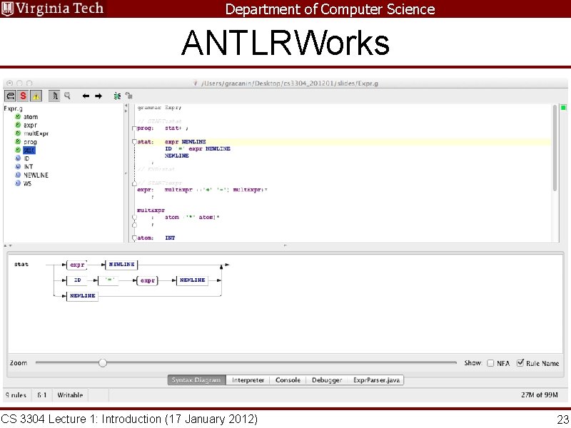Image resolution: width=571 pixels, height=428 pixels.
Task: Go back with the left arrow
Action: coord(86,96)
